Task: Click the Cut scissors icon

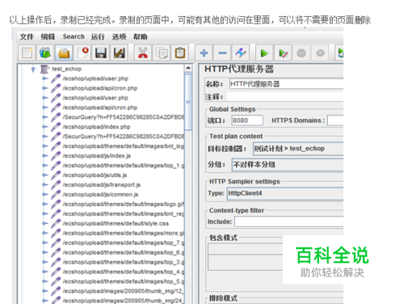Action: [143, 53]
